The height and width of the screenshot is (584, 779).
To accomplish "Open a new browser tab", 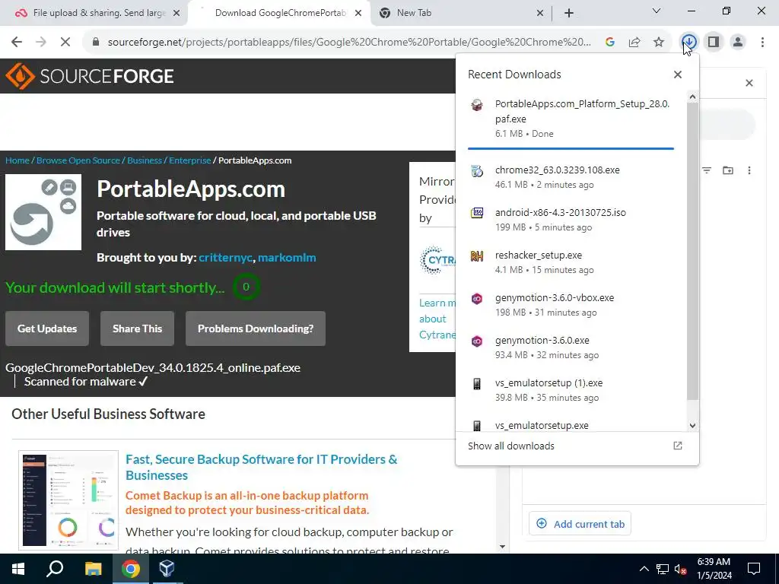I will coord(569,14).
